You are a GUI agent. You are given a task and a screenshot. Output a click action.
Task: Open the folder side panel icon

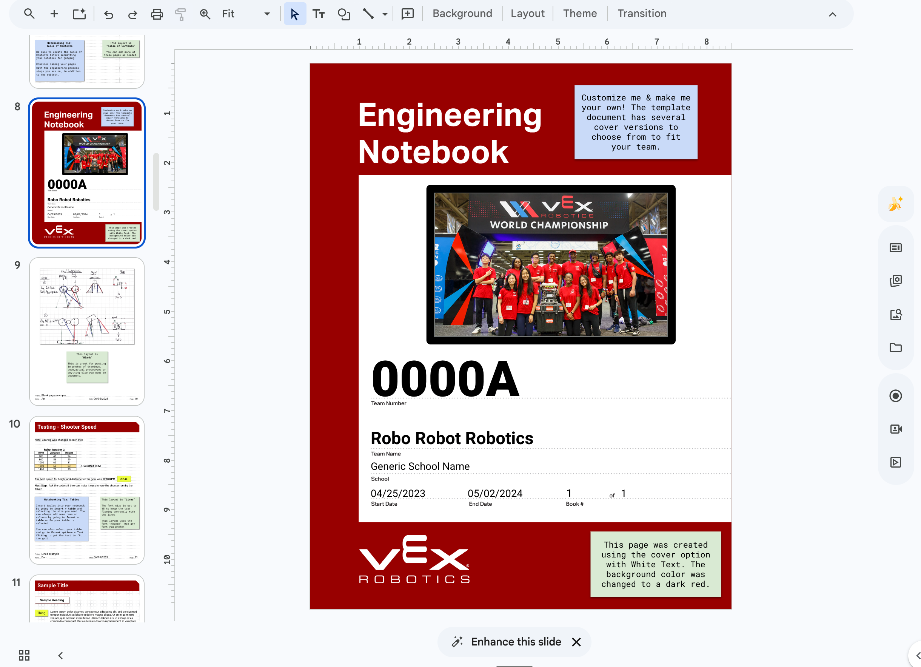[895, 347]
